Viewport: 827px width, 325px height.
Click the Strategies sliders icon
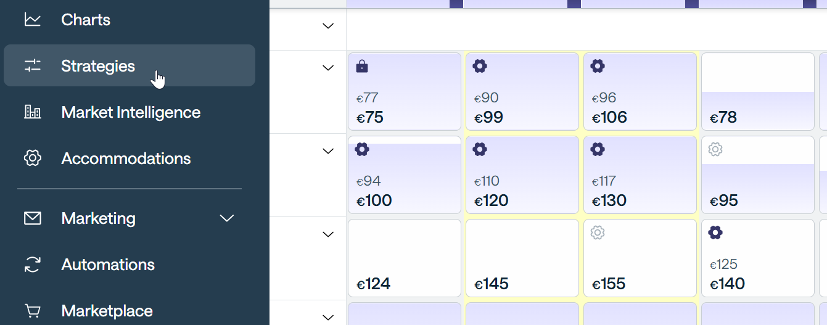click(32, 66)
